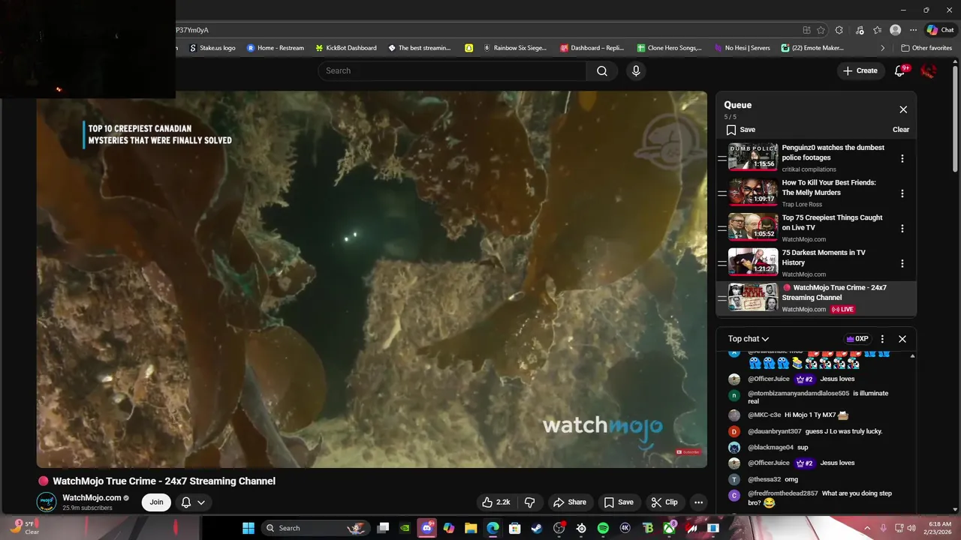Open the Dashboard – Repli... bookmark
The image size is (961, 540).
tap(592, 48)
